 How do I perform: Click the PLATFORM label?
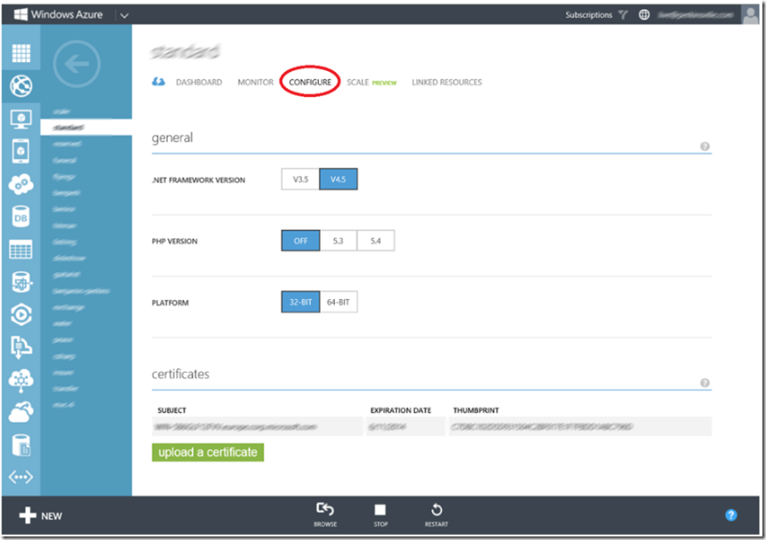click(170, 303)
